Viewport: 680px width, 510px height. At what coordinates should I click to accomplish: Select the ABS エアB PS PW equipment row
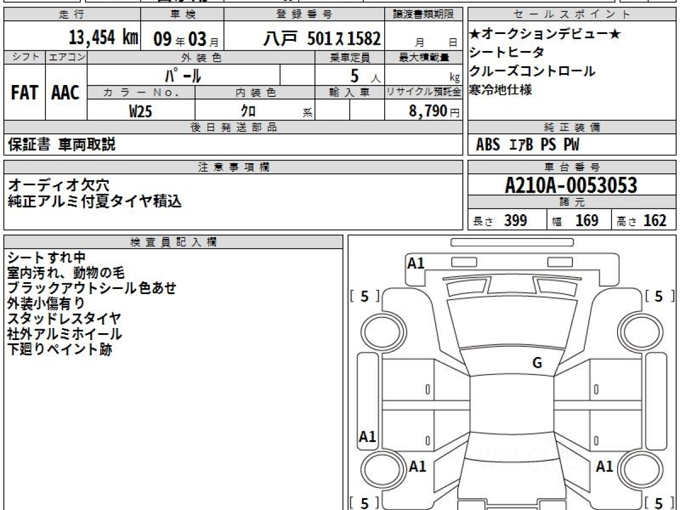[x=528, y=145]
